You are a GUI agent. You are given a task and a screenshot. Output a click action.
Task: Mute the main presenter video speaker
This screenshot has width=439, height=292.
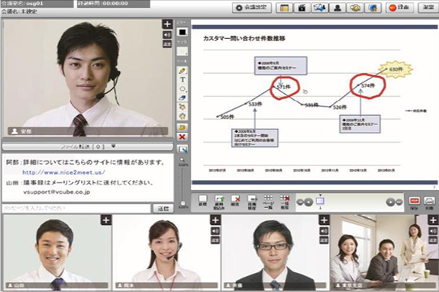(167, 34)
